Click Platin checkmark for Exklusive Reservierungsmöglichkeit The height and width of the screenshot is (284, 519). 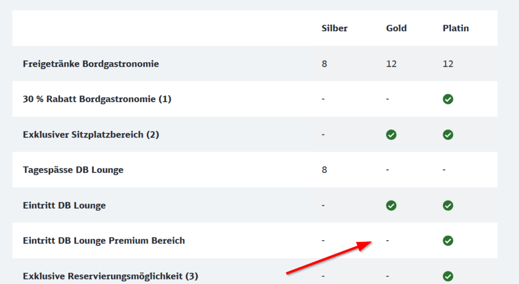pyautogui.click(x=448, y=276)
